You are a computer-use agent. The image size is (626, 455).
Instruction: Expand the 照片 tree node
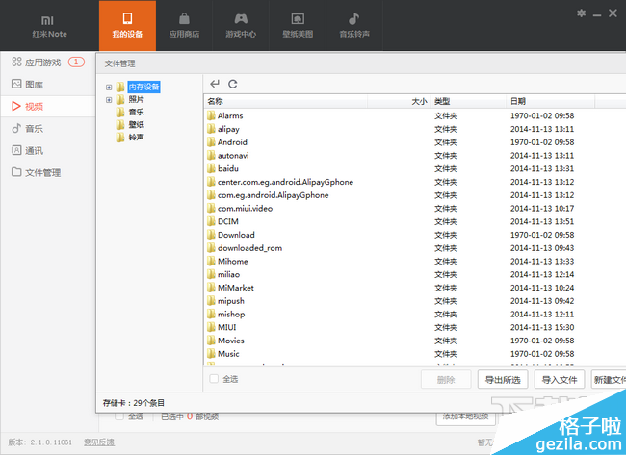coord(109,100)
